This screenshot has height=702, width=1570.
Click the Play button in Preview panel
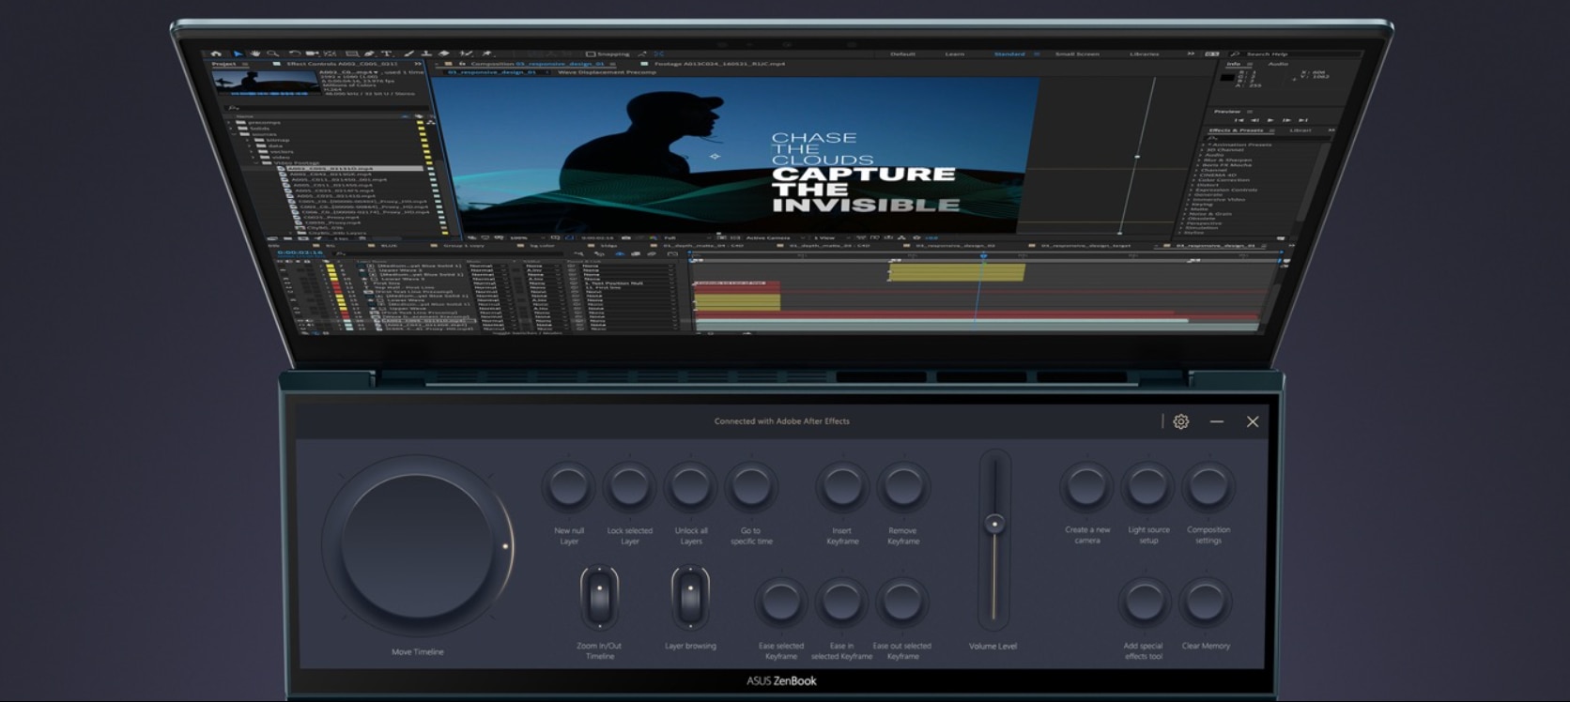[x=1270, y=120]
